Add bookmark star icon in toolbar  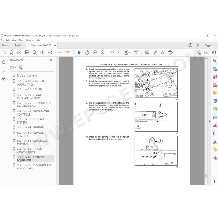[x=11, y=52]
